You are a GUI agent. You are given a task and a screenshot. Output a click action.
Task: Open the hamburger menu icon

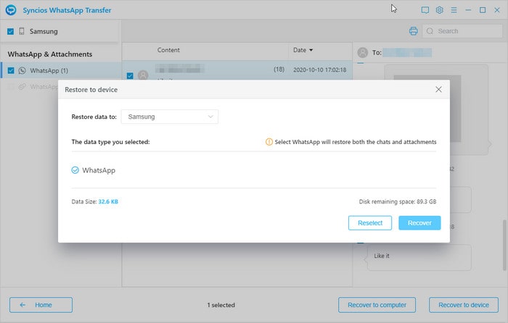tap(454, 10)
